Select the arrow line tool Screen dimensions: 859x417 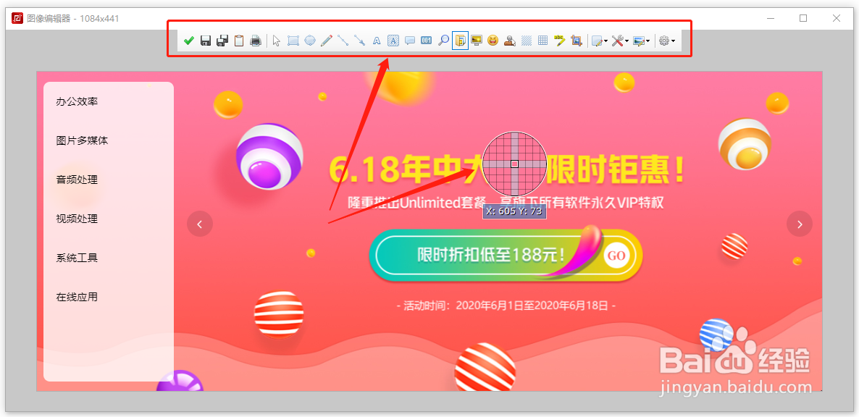pyautogui.click(x=359, y=41)
